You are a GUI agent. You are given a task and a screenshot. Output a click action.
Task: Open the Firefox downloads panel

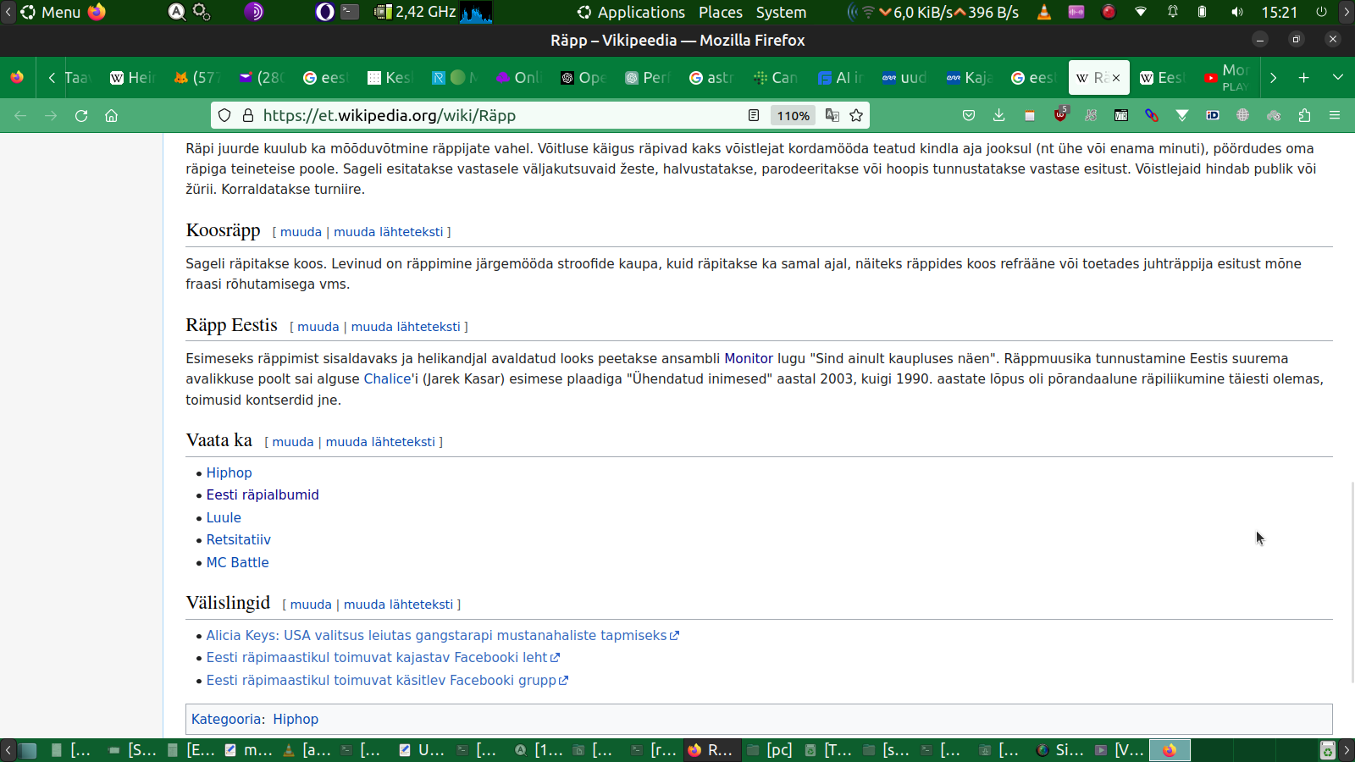click(999, 116)
